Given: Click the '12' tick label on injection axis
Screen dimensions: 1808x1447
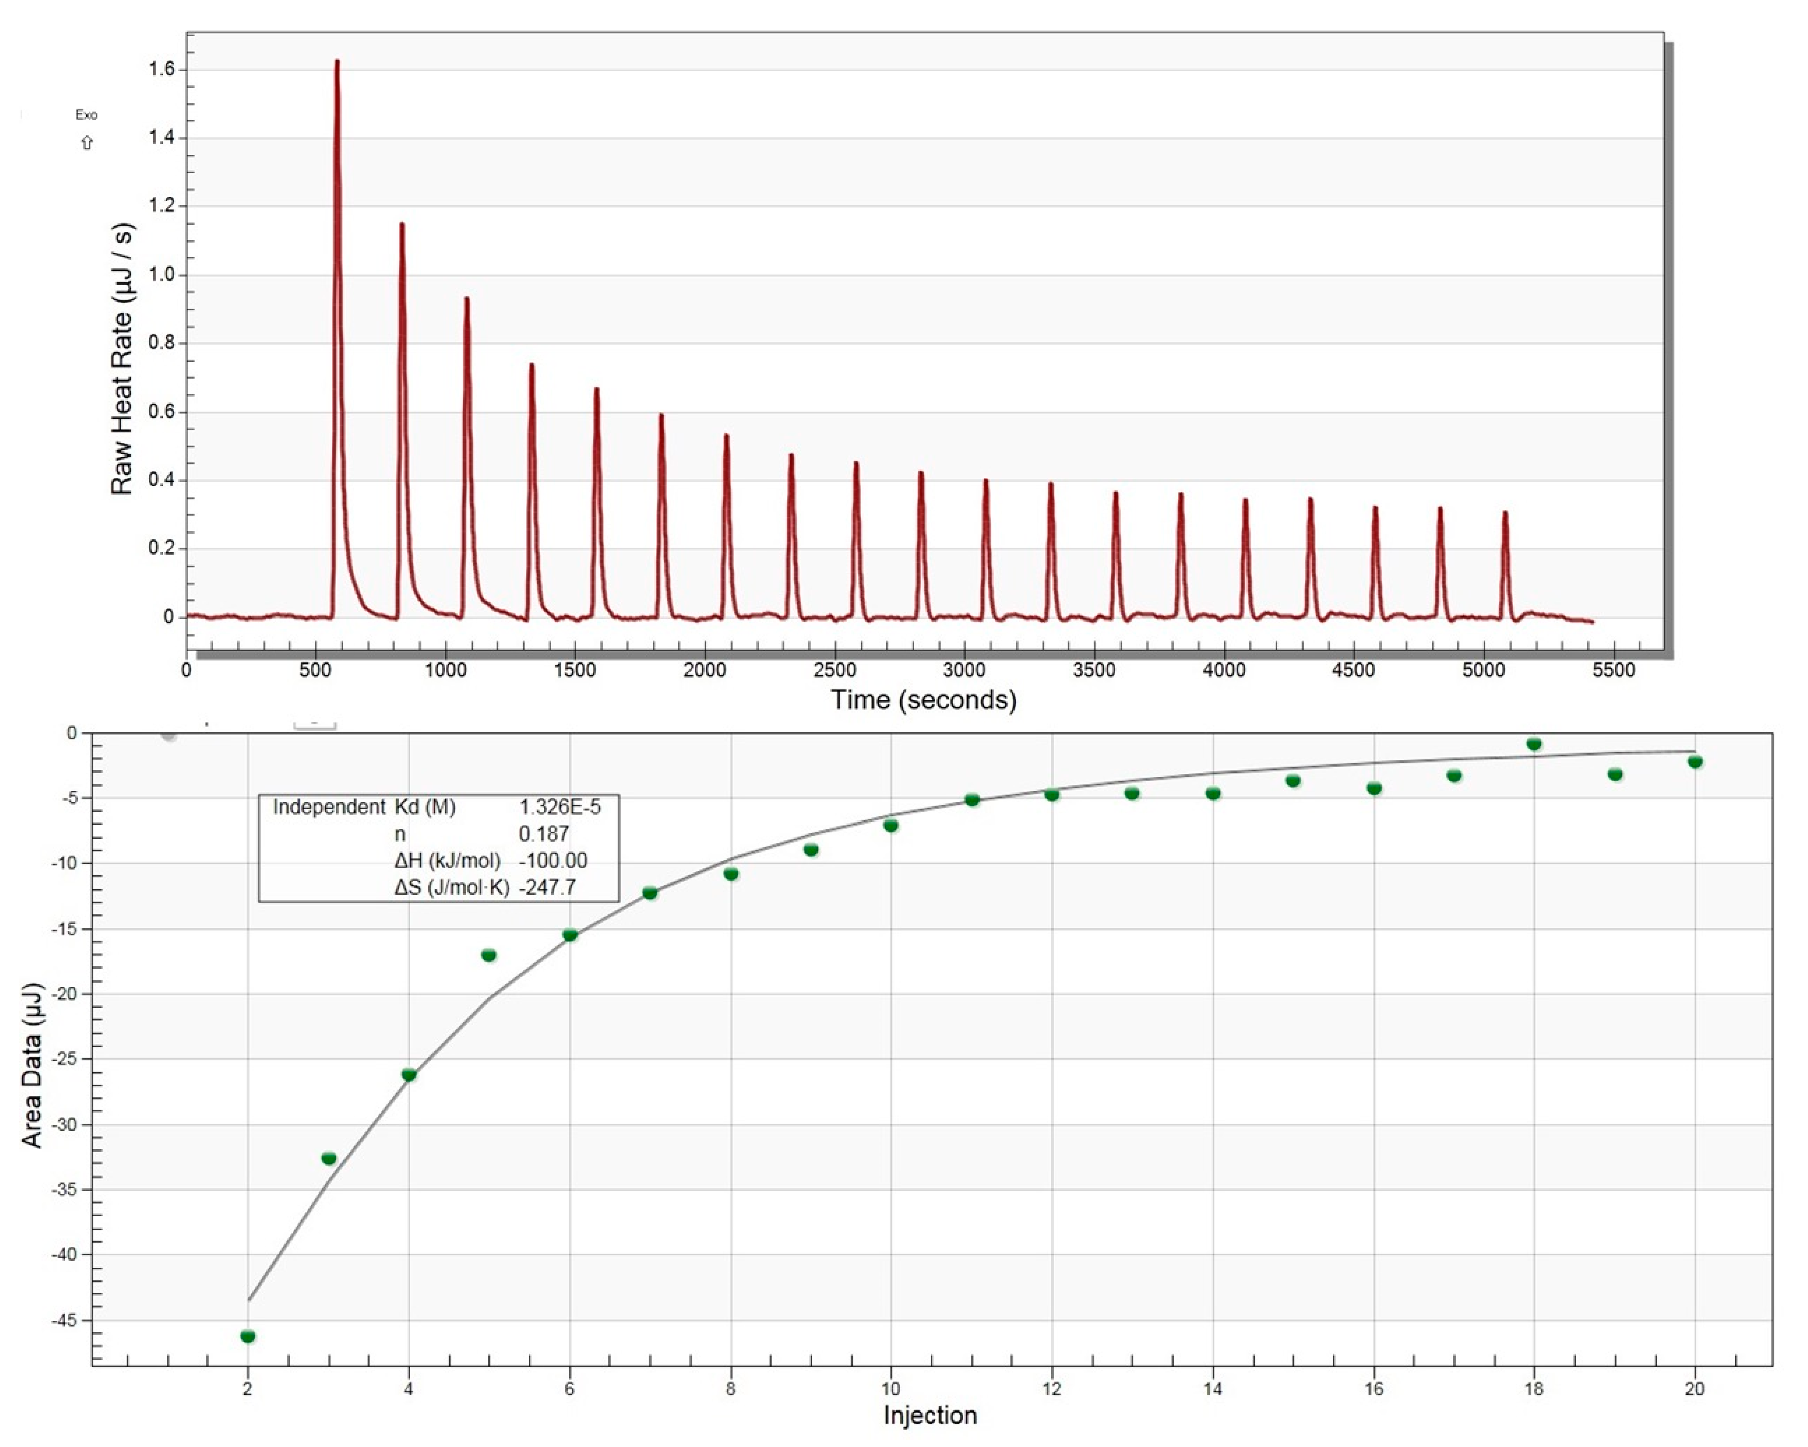Looking at the screenshot, I should click(1052, 1388).
